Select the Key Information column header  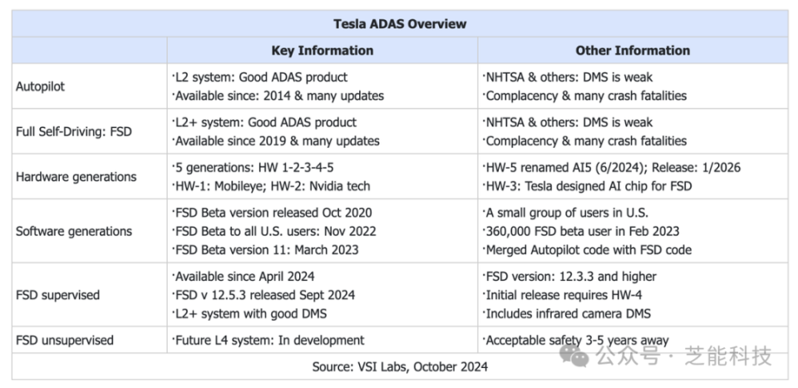pyautogui.click(x=322, y=50)
